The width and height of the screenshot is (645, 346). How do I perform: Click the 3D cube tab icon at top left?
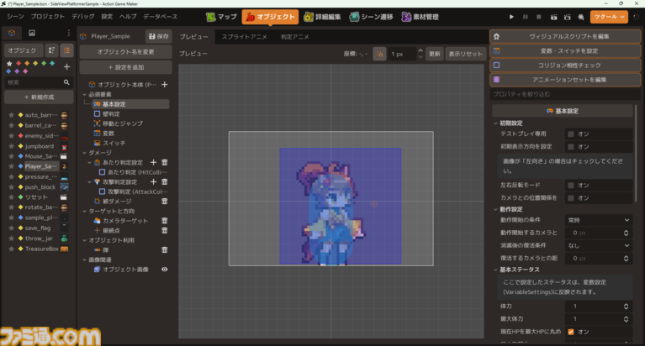(x=12, y=33)
